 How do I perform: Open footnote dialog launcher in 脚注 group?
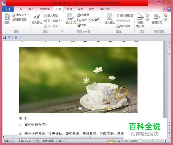pyautogui.click(x=62, y=31)
